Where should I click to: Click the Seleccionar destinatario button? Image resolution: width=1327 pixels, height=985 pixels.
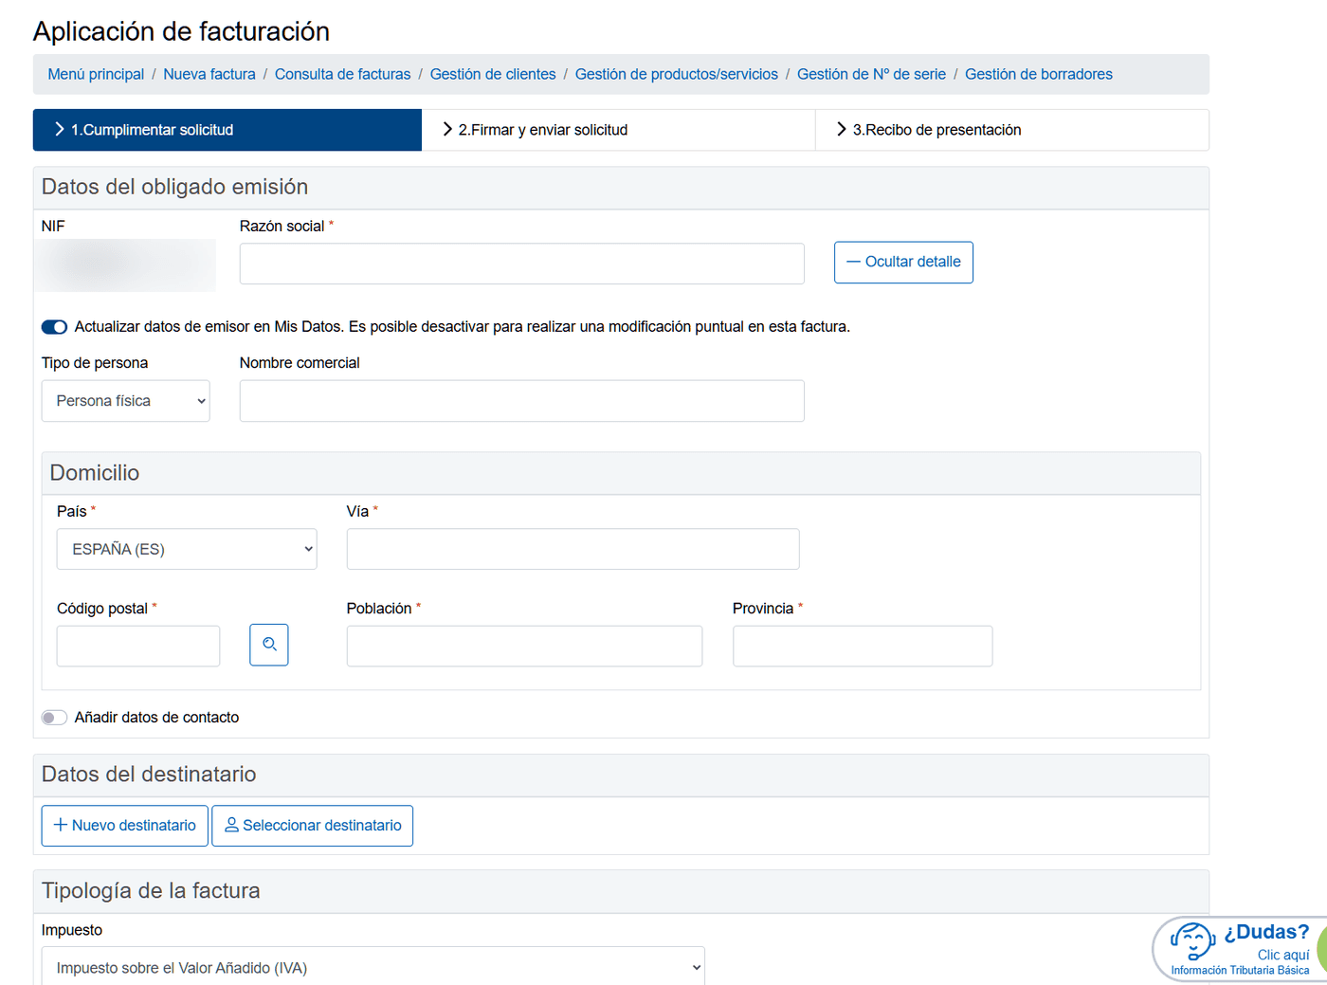pos(313,826)
